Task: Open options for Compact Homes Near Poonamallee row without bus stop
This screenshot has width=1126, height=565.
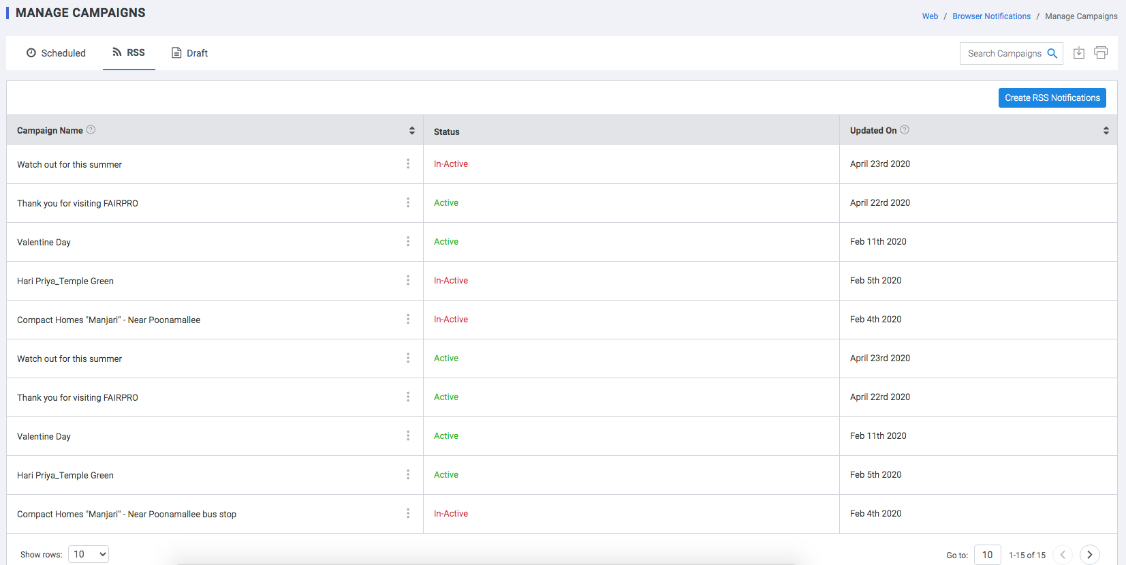Action: pos(408,319)
